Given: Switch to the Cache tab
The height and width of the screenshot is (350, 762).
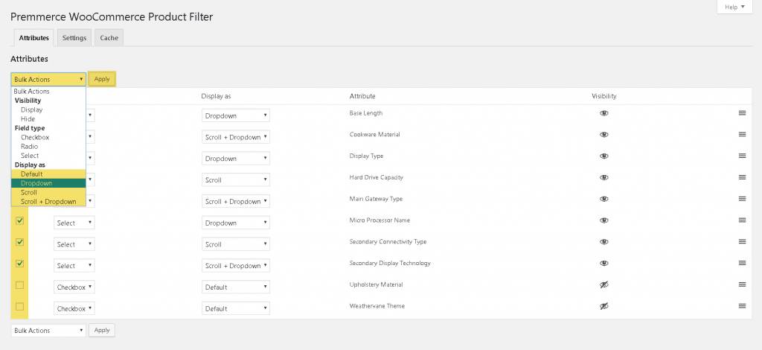Looking at the screenshot, I should point(109,38).
